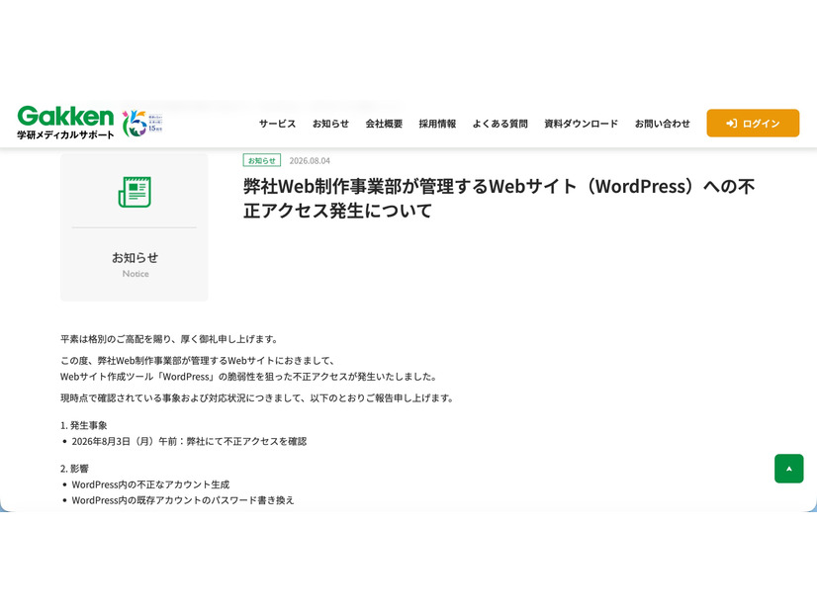Click the green newspaper notice icon
The height and width of the screenshot is (613, 817).
click(135, 192)
